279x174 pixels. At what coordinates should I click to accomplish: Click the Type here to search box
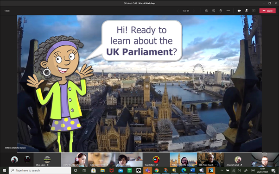[x=40, y=170]
